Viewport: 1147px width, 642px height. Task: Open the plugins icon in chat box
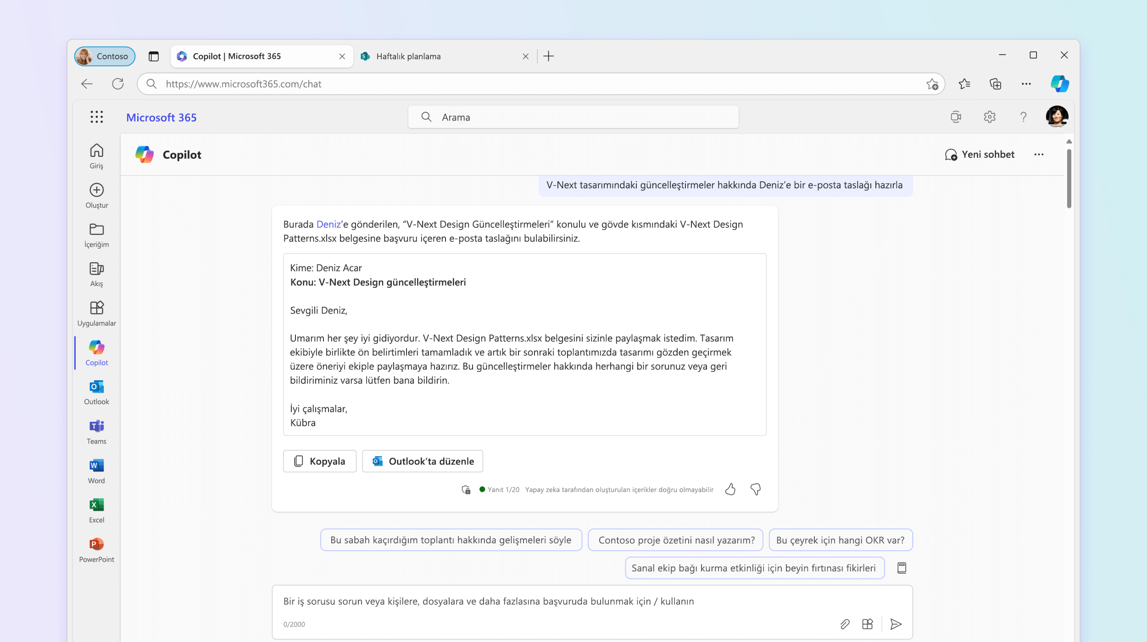click(x=867, y=624)
